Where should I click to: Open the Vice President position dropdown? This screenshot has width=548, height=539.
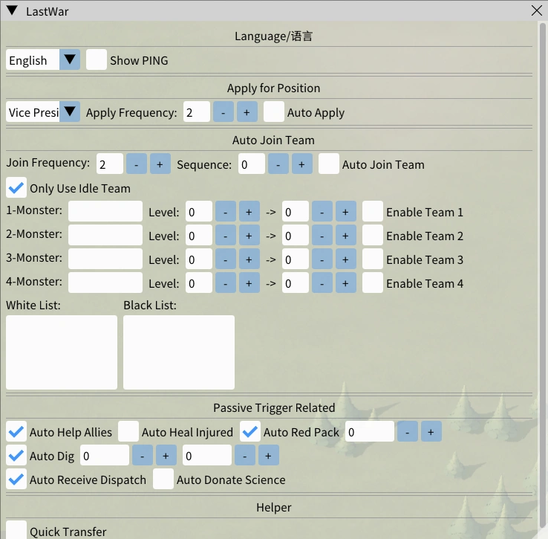click(x=70, y=112)
